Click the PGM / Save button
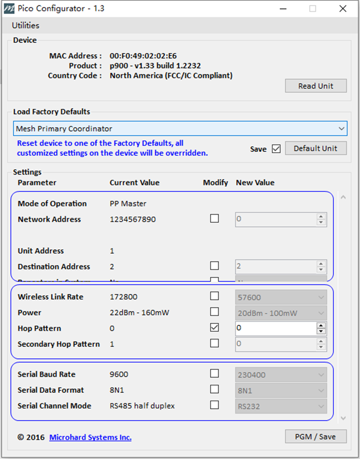The width and height of the screenshot is (360, 459). [316, 436]
